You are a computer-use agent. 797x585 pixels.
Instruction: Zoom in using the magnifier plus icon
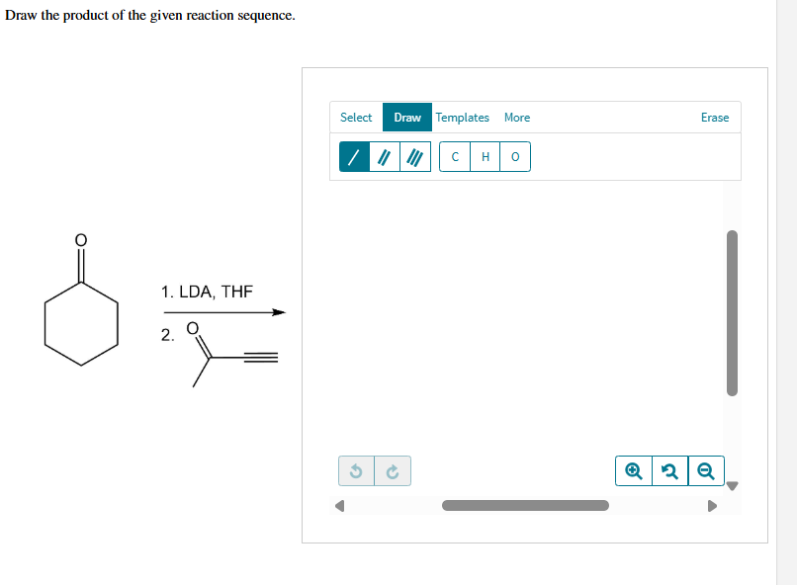[x=634, y=470]
